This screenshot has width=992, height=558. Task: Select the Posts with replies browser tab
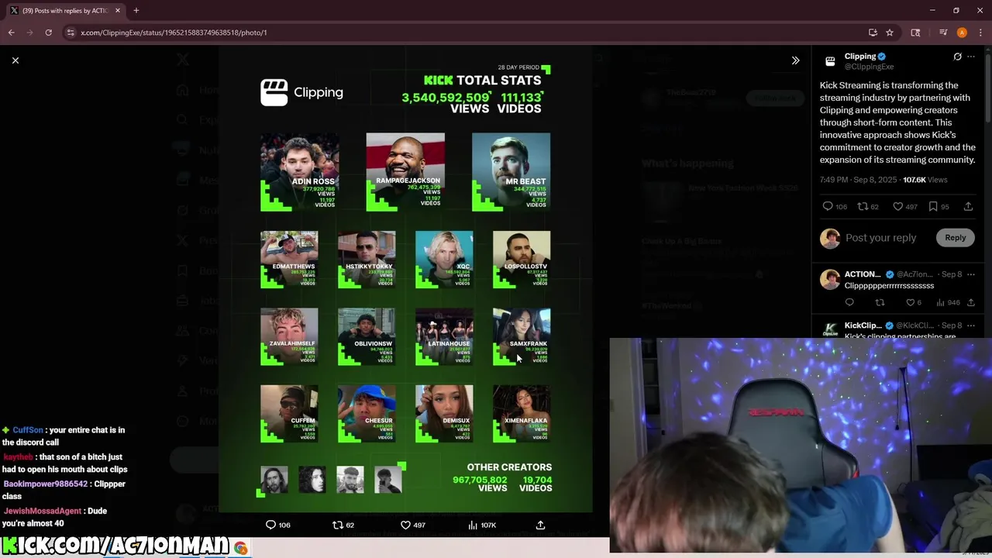(x=64, y=11)
